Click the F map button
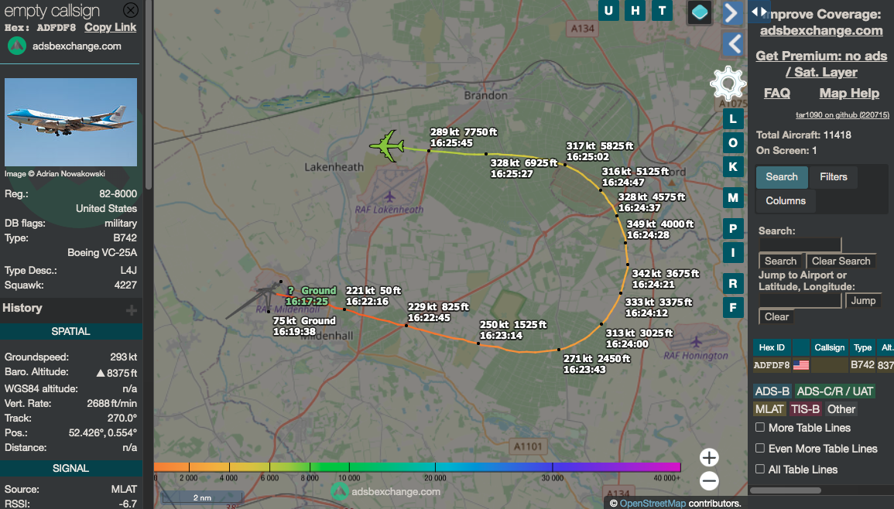 [x=733, y=307]
